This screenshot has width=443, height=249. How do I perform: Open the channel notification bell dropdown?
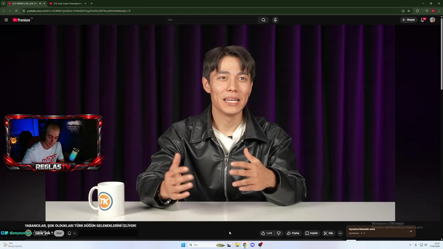pyautogui.click(x=72, y=233)
